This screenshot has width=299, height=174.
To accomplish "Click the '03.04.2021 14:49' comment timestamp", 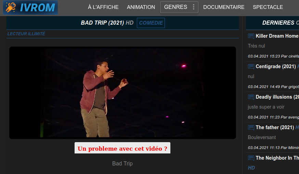I will [x=264, y=87].
